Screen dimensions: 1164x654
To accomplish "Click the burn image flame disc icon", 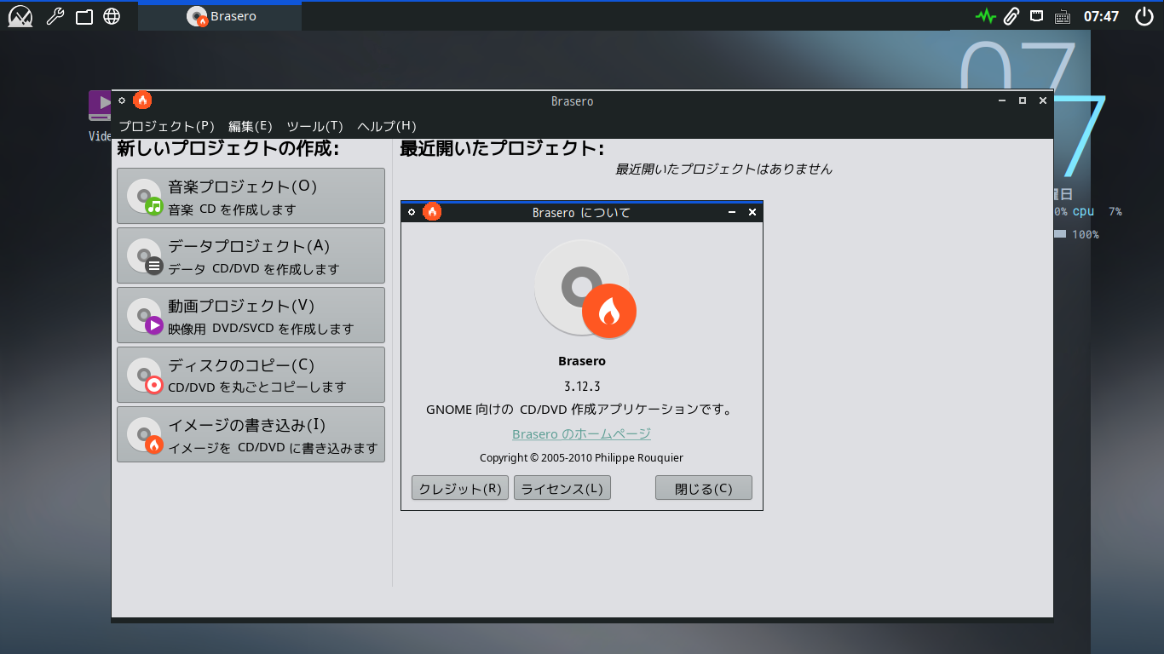I will pos(145,435).
